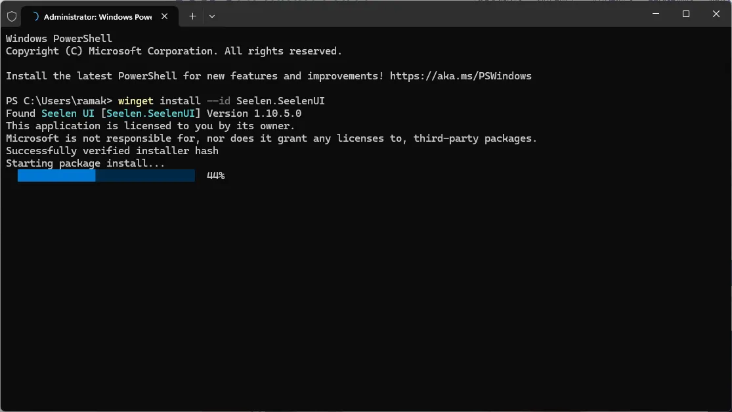732x412 pixels.
Task: Click the unfilled part of the progress bar
Action: pos(145,176)
